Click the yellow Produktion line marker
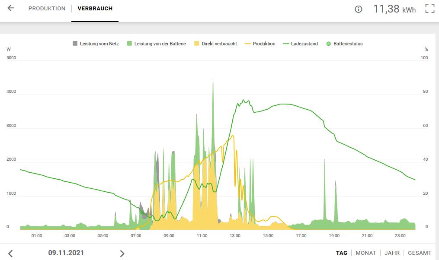 point(247,44)
